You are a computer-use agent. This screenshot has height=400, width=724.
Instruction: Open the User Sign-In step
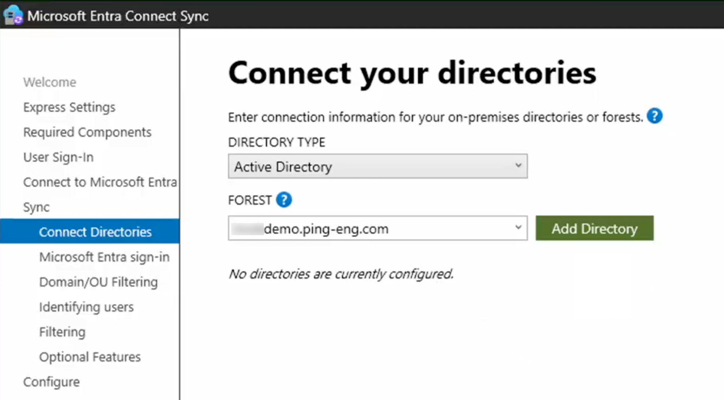(58, 157)
